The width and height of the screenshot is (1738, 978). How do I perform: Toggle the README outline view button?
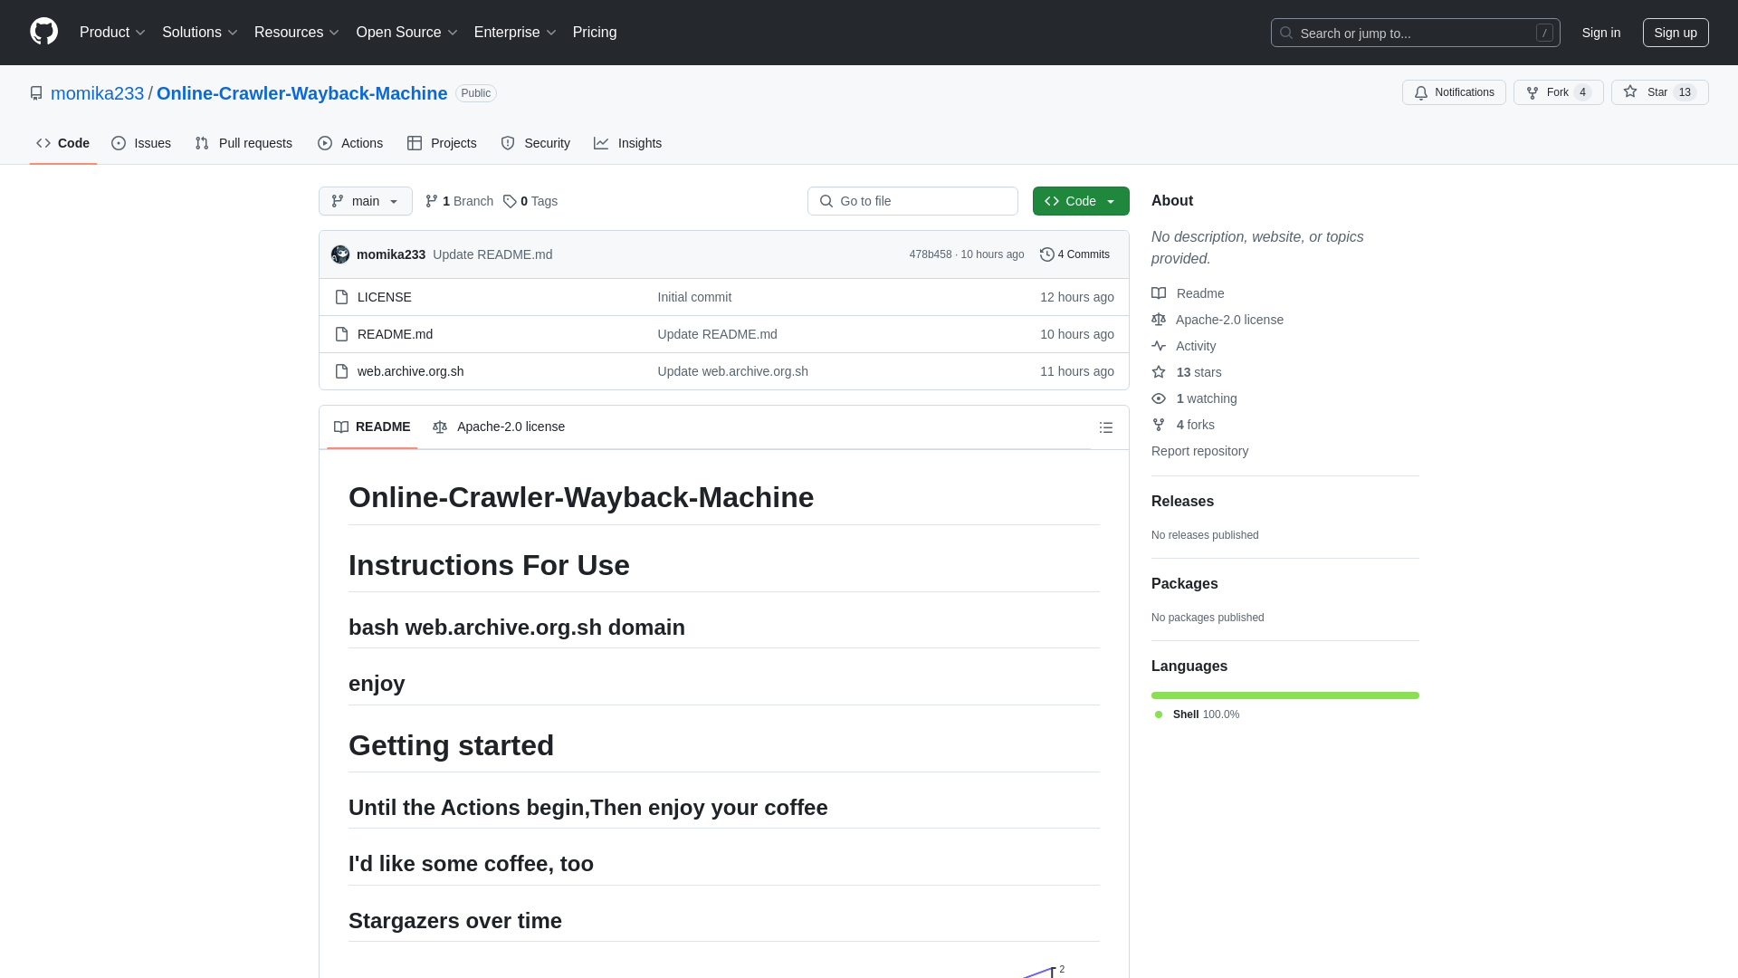pos(1106,427)
